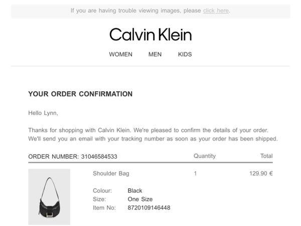Screen dimensions: 301x226
Task: Click the order number 31046584533
Action: (x=99, y=156)
